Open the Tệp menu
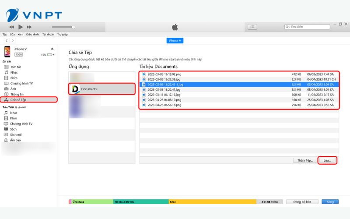The image size is (350, 219). 5,34
